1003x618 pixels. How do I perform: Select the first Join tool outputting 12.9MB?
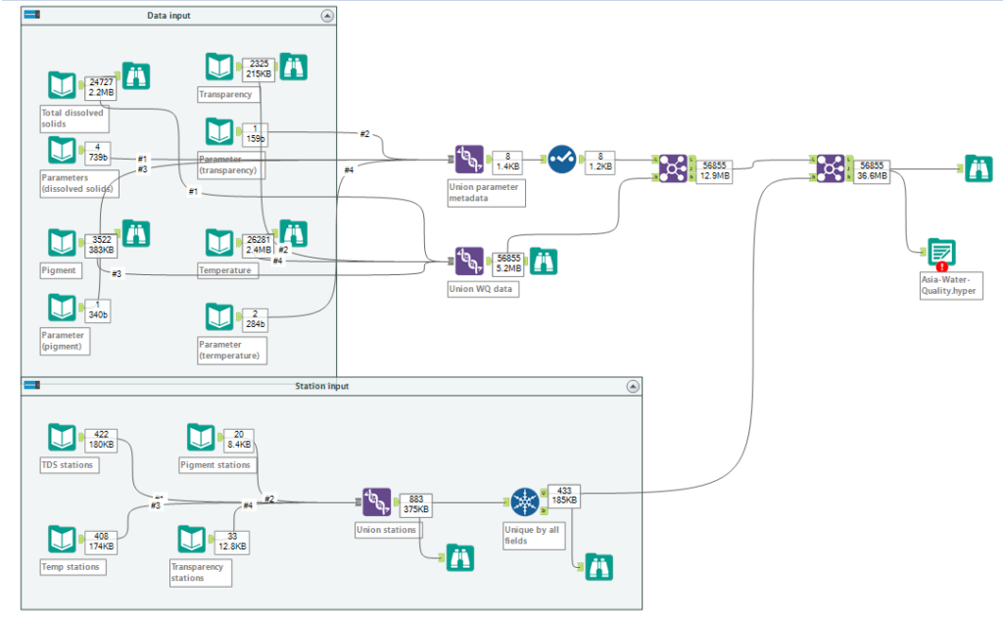[x=673, y=168]
